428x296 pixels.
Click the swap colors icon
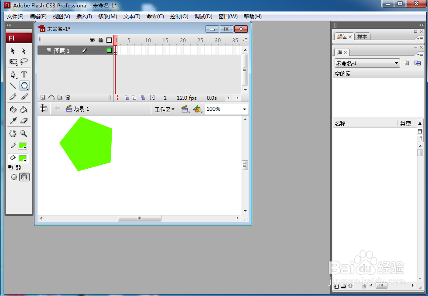18,167
